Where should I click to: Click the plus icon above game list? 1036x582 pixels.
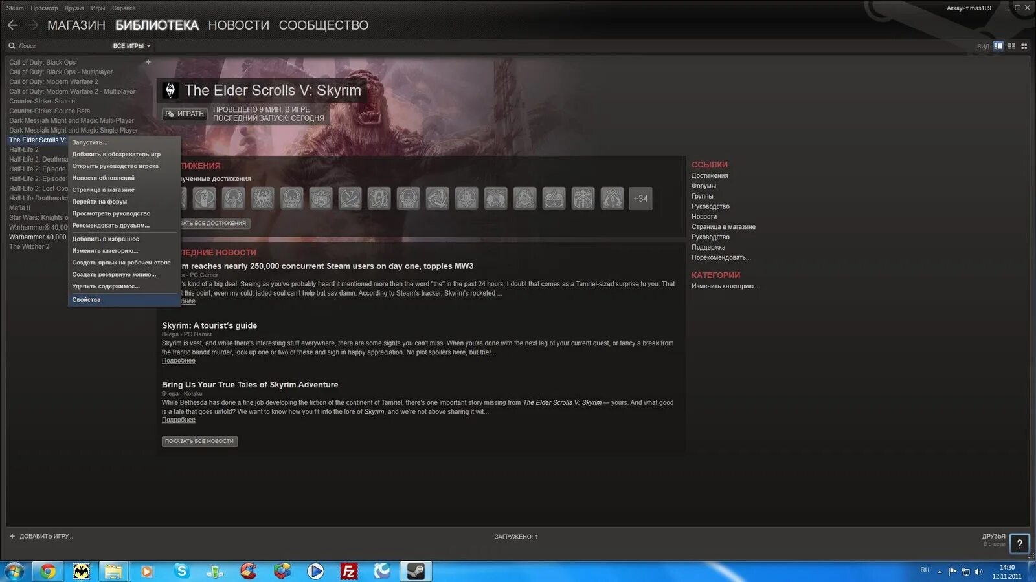148,62
